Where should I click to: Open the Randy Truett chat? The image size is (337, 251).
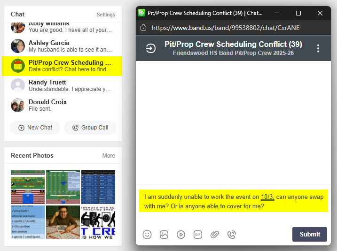[x=63, y=85]
